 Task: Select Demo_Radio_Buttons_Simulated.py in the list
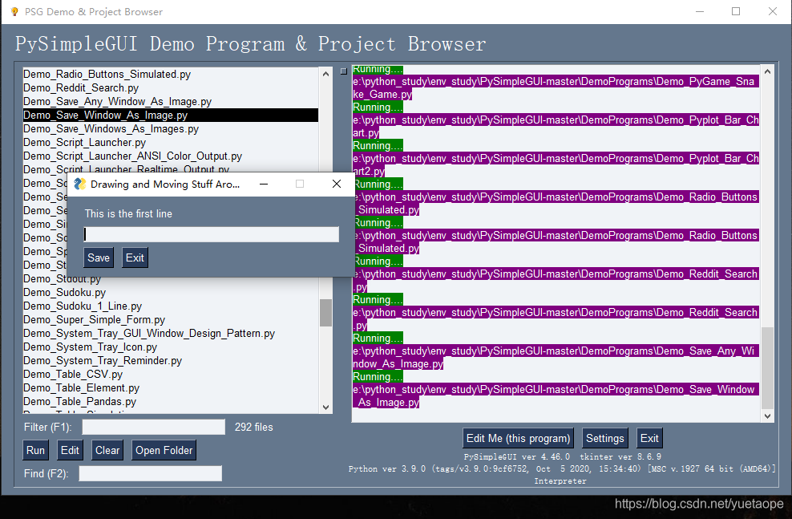[x=171, y=75]
